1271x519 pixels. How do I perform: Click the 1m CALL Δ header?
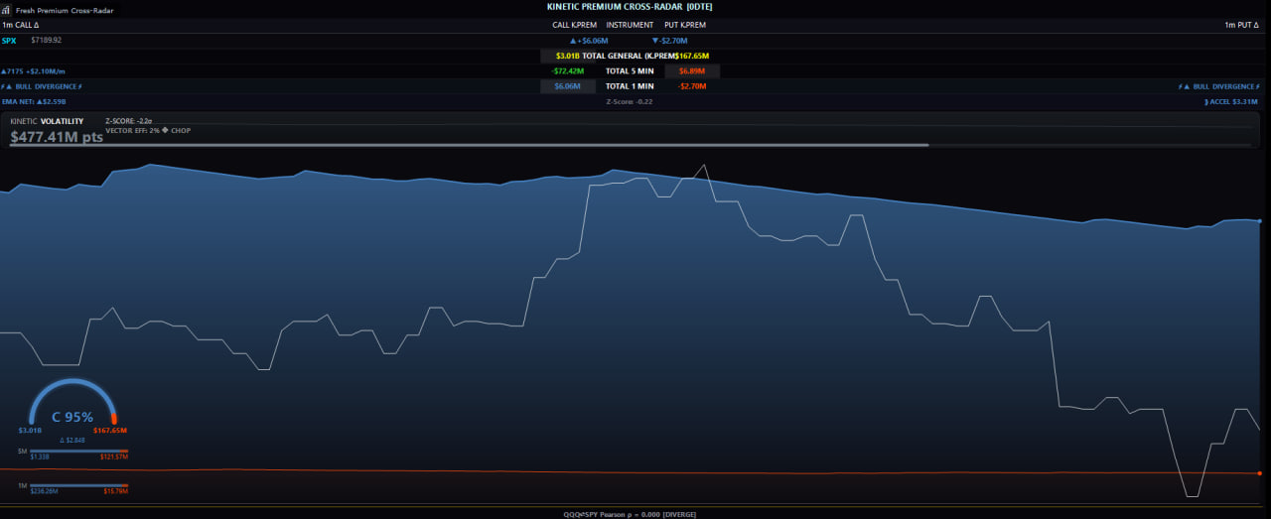(x=21, y=25)
